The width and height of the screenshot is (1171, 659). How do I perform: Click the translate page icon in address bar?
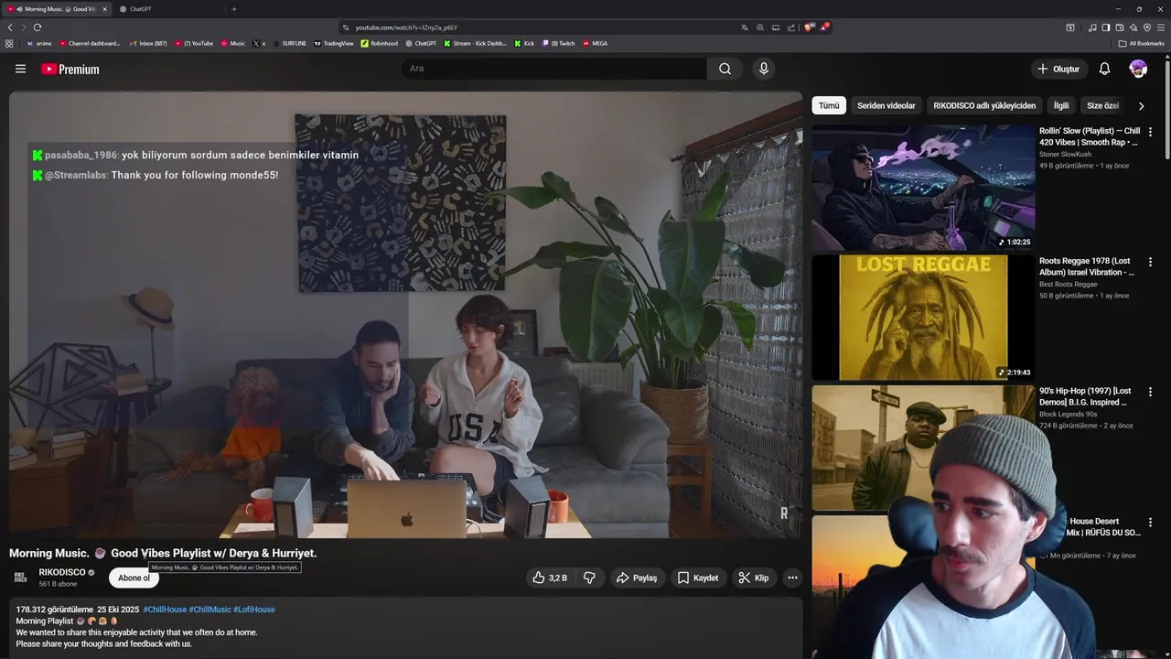pyautogui.click(x=745, y=27)
